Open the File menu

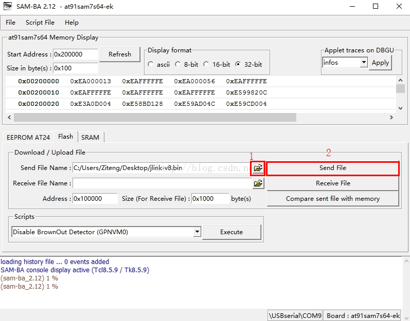[10, 23]
